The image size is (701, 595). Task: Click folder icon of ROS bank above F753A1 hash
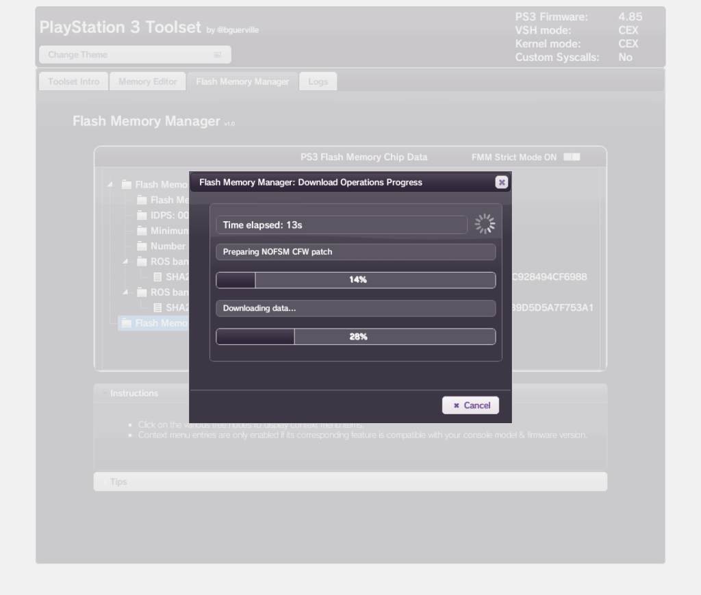(x=142, y=292)
